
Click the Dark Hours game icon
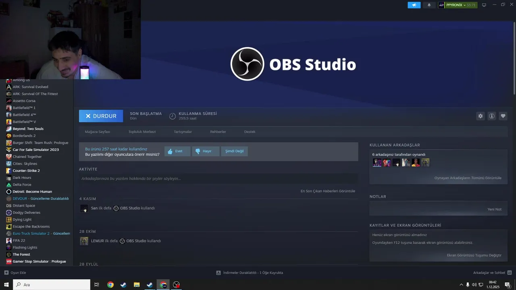click(9, 178)
